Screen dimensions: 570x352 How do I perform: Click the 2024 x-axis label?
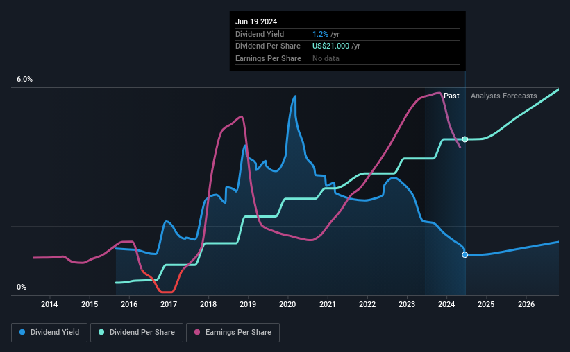446,304
